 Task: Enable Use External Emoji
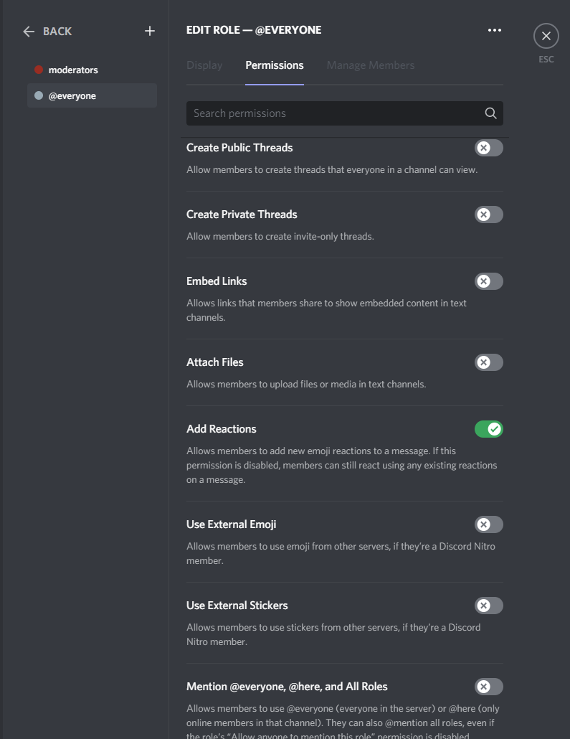[488, 524]
